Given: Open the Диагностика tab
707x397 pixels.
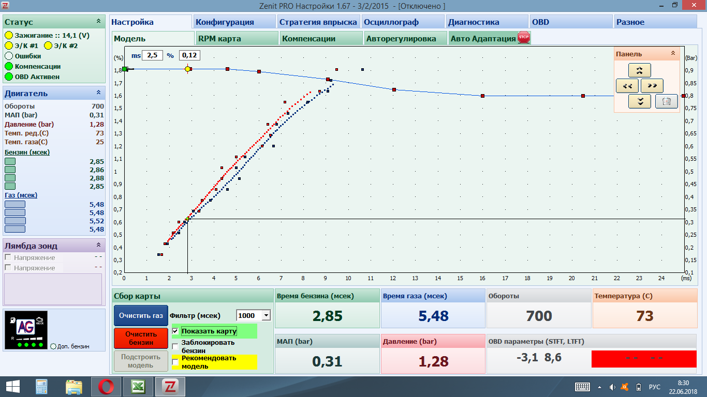Looking at the screenshot, I should [x=487, y=22].
